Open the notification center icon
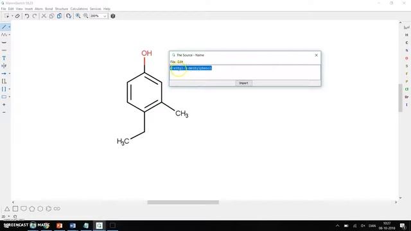 (403, 226)
